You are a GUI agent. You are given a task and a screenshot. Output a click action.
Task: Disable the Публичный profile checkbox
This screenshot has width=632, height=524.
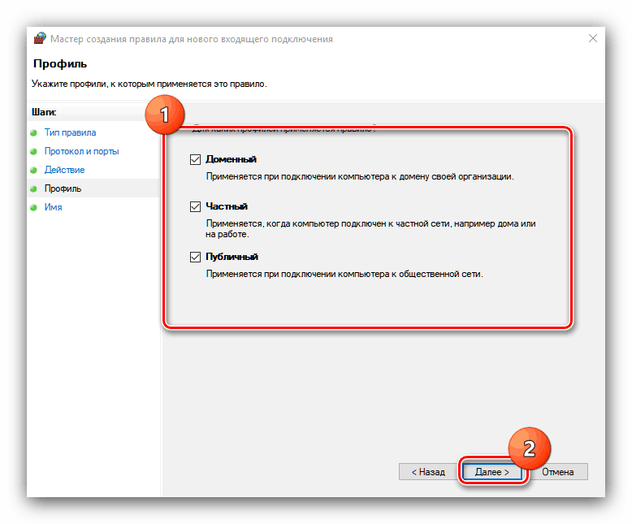tap(195, 257)
